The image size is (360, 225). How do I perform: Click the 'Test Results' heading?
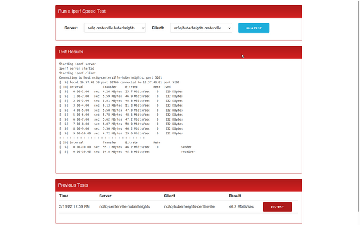click(70, 52)
